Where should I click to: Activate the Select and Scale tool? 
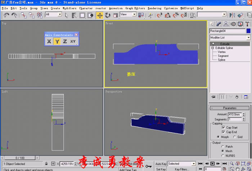coord(116,15)
